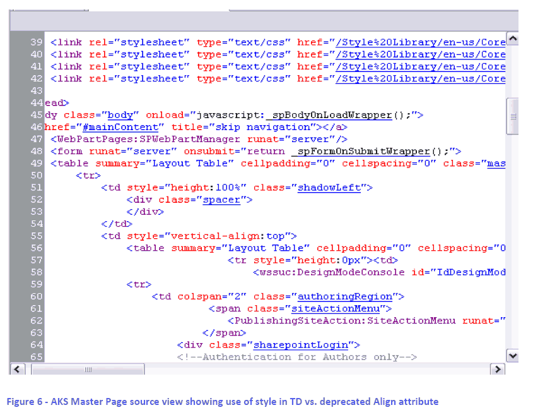Click the horizontal scrollbar left arrow
Screen dimensions: 533x410
pos(17,369)
